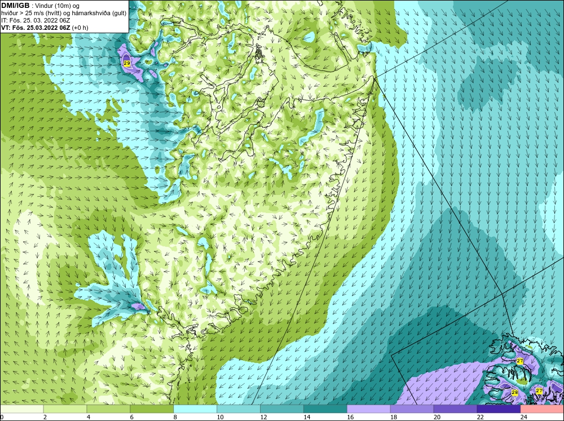Click the legend scale number 16
The height and width of the screenshot is (421, 564).
(x=350, y=417)
